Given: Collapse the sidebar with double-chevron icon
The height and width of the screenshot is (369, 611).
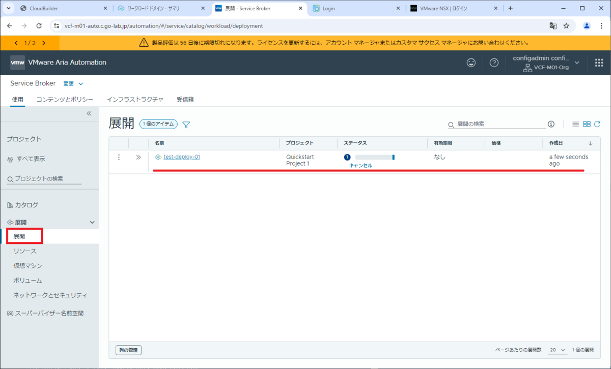Looking at the screenshot, I should 89,113.
